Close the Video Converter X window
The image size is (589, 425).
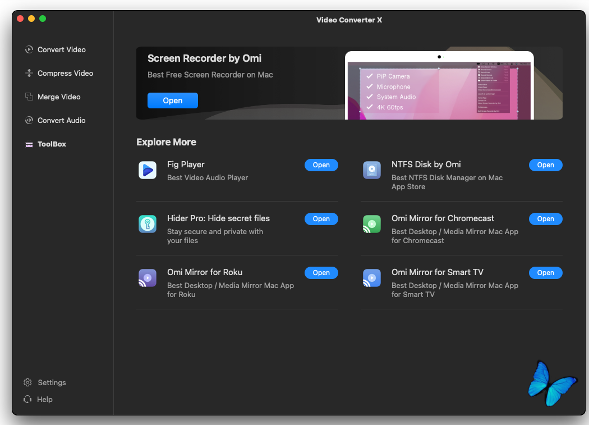(x=20, y=19)
